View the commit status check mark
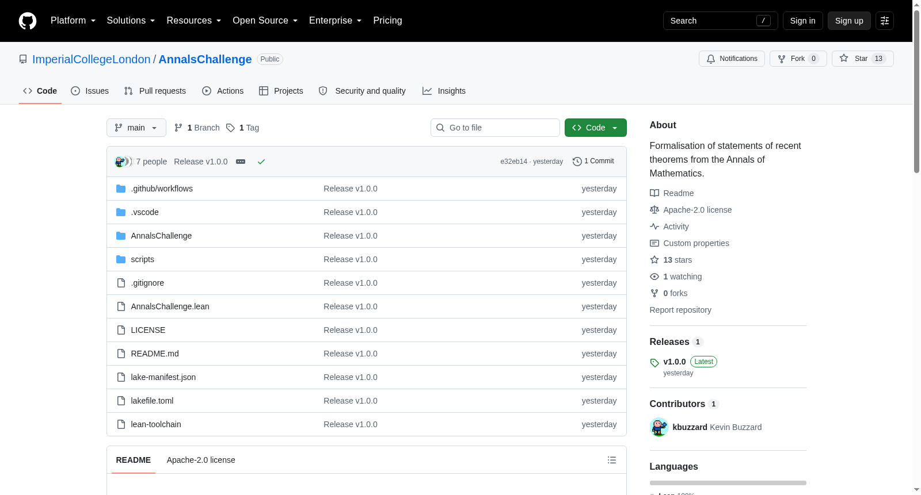The height and width of the screenshot is (495, 921). [x=261, y=162]
